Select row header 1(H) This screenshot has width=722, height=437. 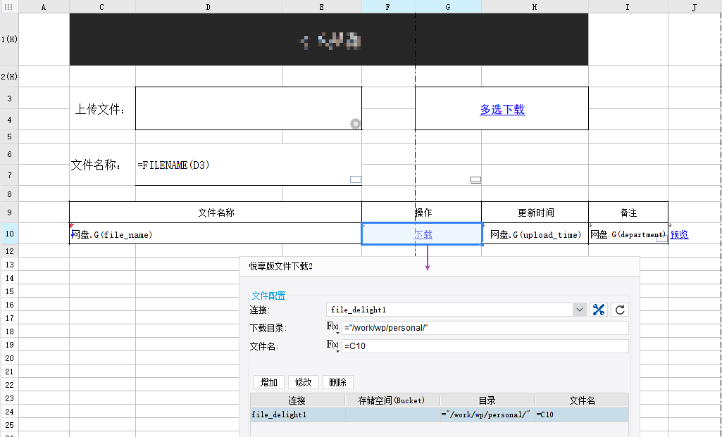9,39
